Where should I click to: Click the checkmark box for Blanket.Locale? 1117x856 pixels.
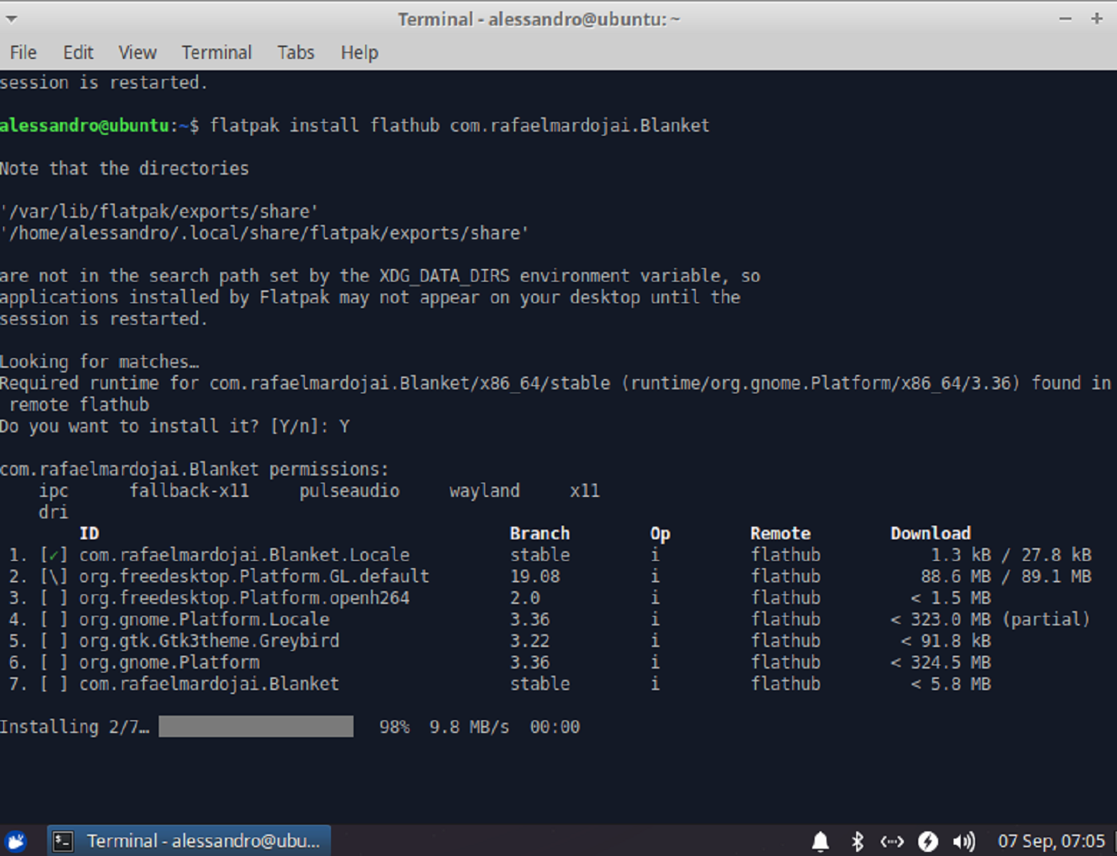53,555
